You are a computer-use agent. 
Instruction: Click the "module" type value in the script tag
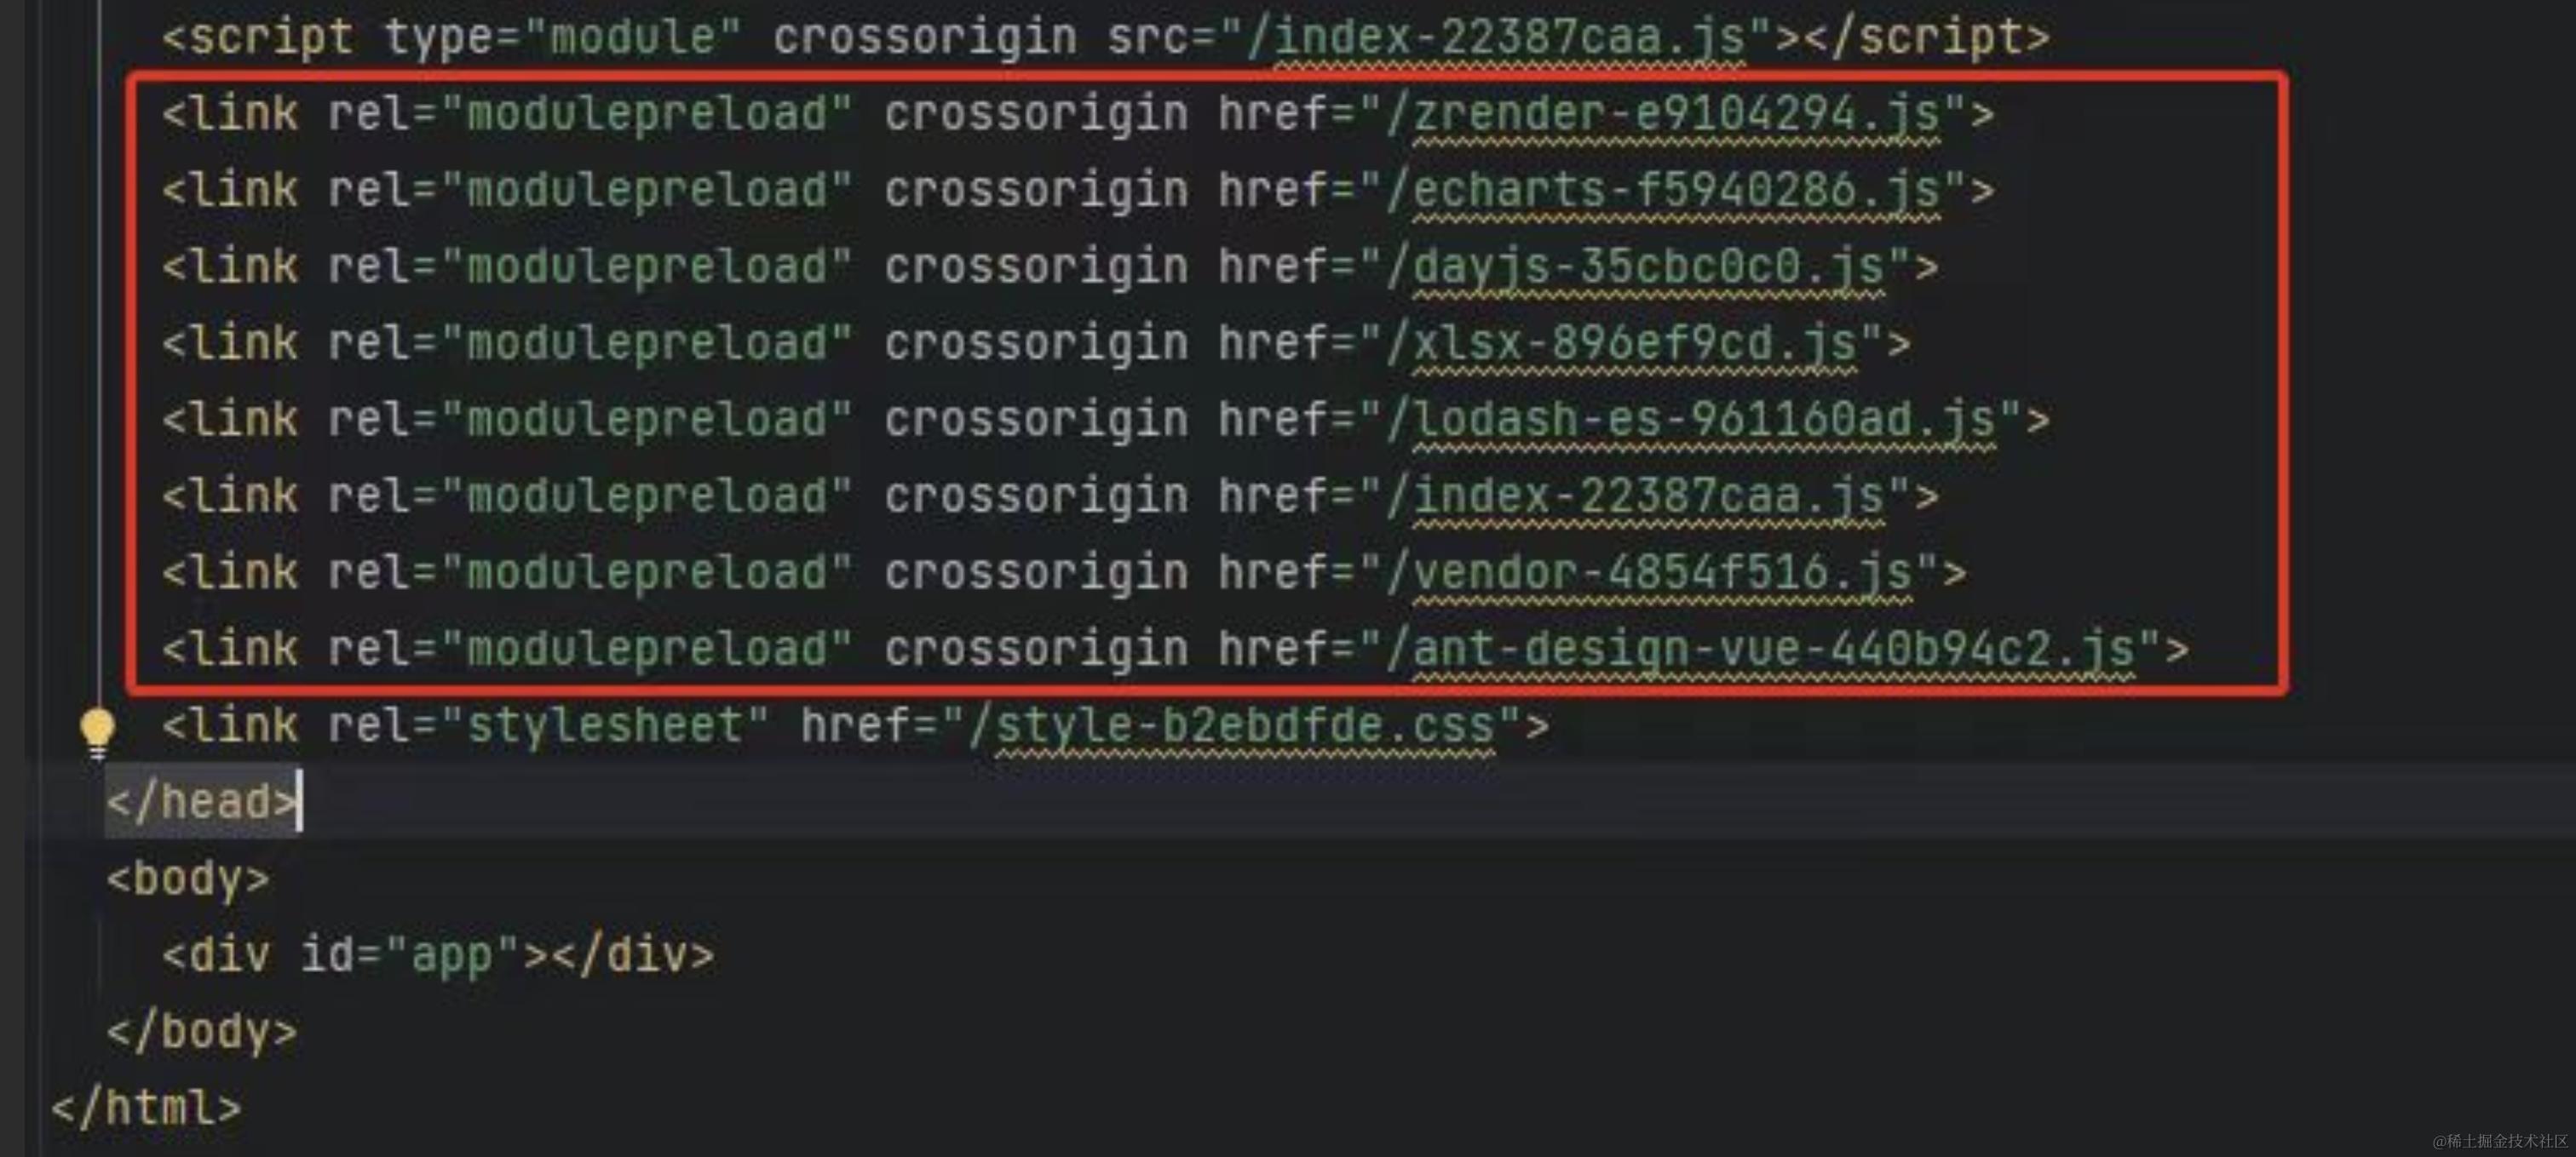632,38
